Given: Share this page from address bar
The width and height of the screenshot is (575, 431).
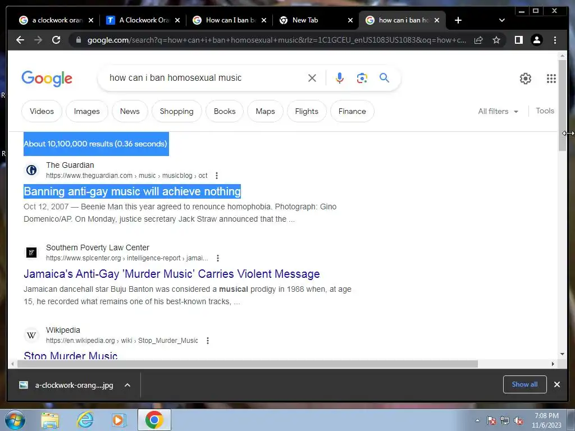Looking at the screenshot, I should pos(478,40).
